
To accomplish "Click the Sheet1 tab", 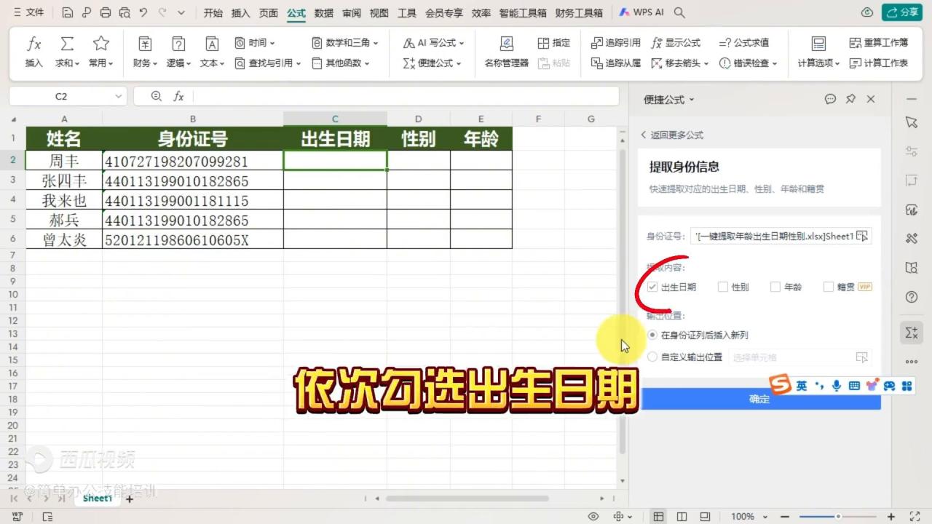I will pyautogui.click(x=97, y=499).
